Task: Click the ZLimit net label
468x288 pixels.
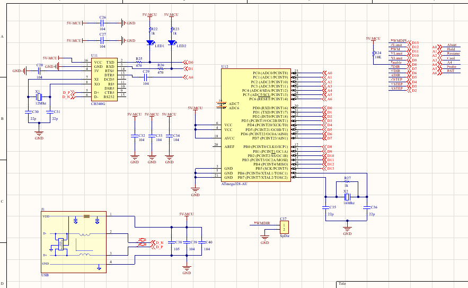Action: tap(396, 45)
